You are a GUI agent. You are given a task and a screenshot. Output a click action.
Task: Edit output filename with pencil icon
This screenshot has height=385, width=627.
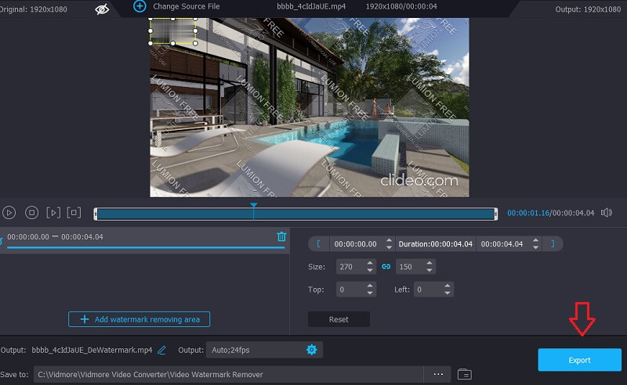click(162, 350)
